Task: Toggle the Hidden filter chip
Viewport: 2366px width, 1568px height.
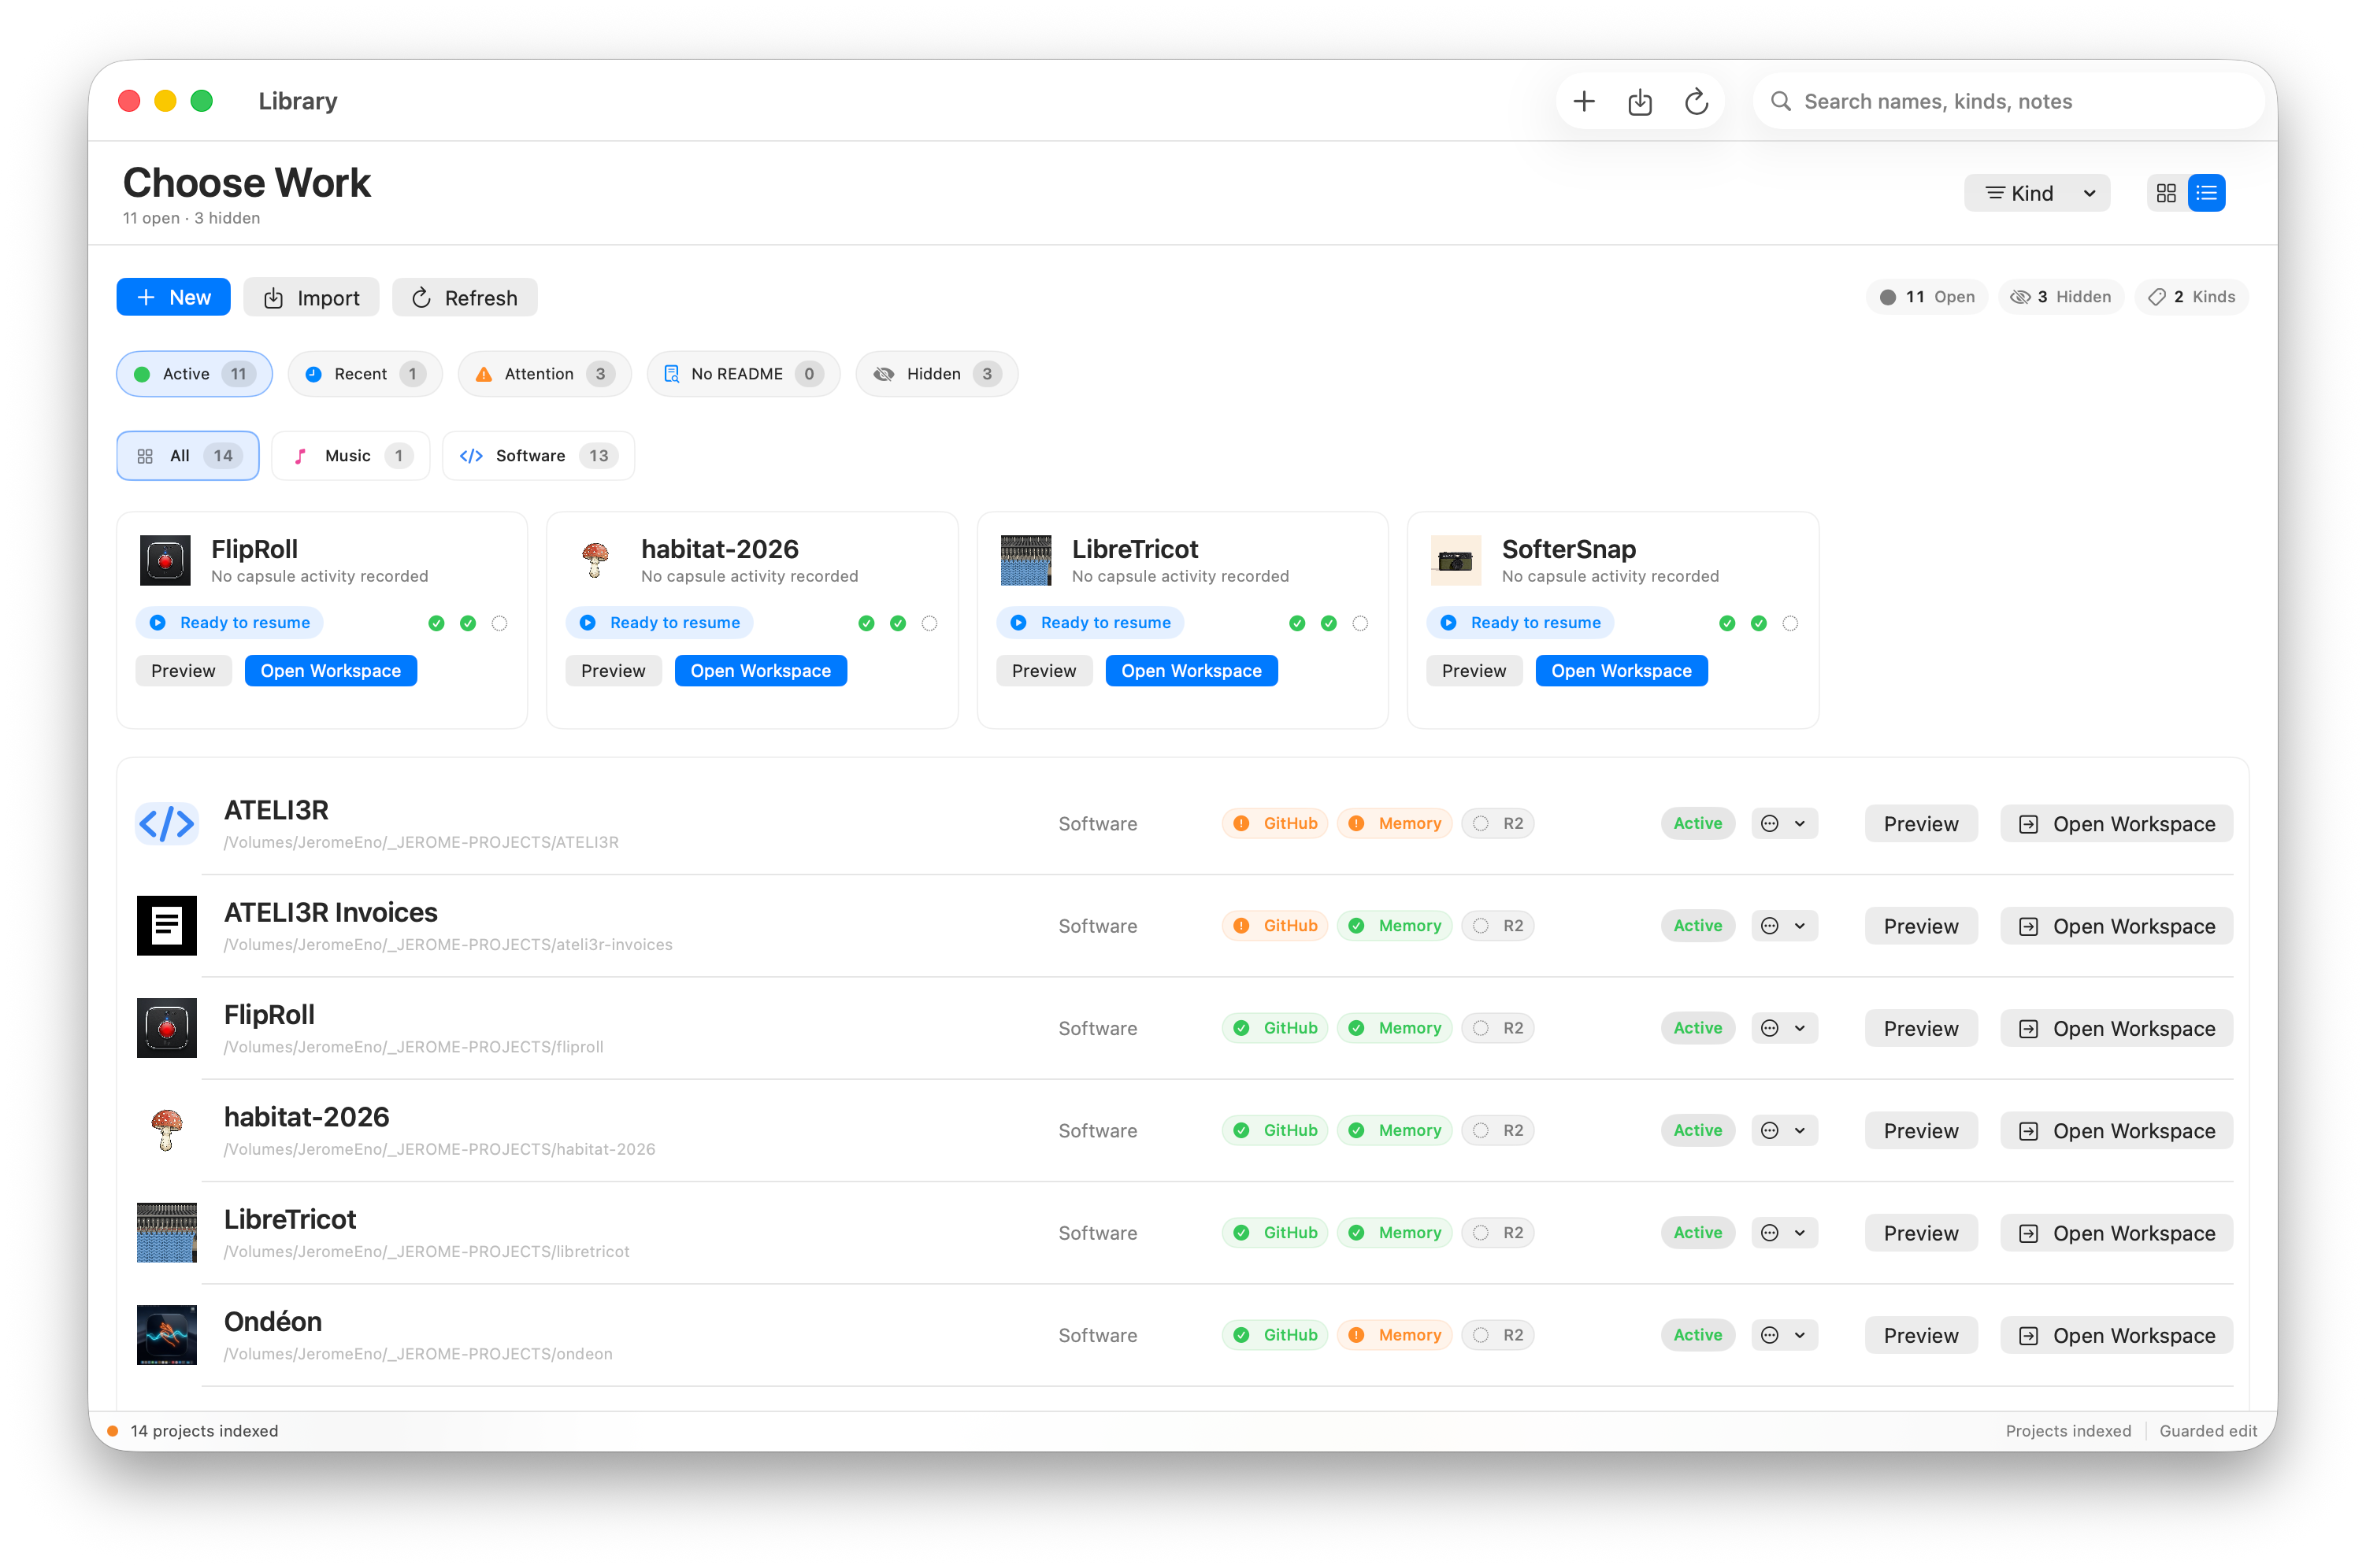Action: click(936, 374)
